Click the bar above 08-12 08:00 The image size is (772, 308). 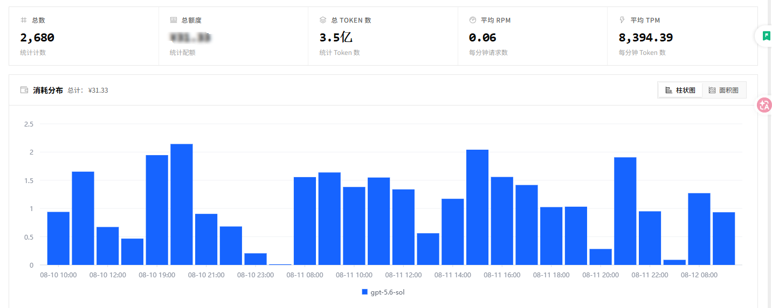(699, 229)
